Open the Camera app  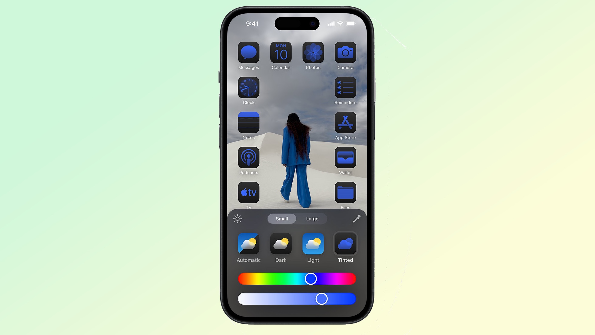(x=345, y=53)
